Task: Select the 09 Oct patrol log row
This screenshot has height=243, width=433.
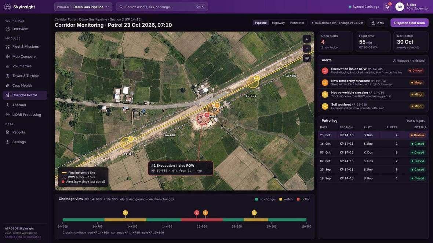Action: (x=373, y=152)
